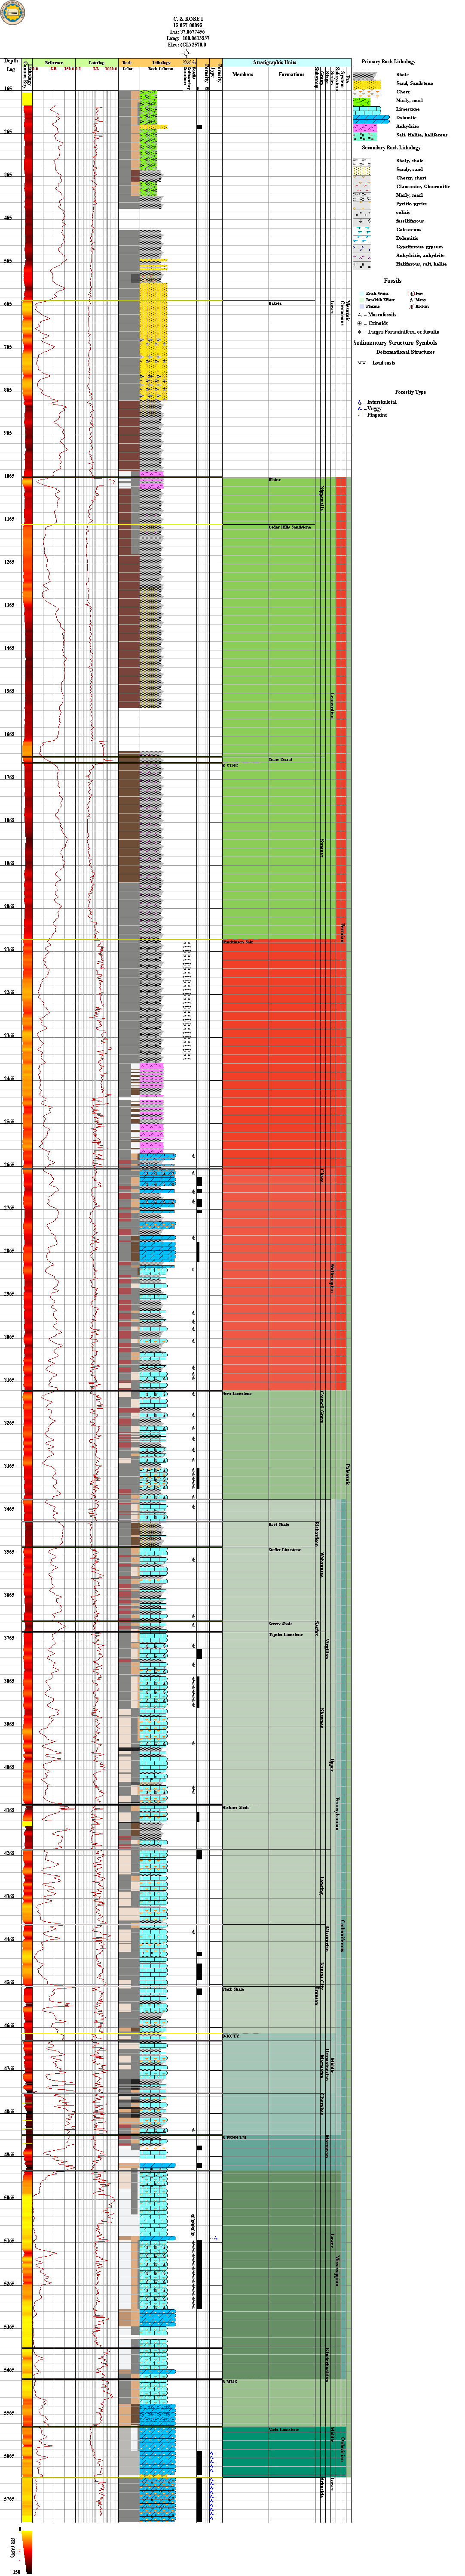The image size is (465, 2576).
Task: Click the Macrofossils symbol in Fossils legend
Action: click(359, 315)
